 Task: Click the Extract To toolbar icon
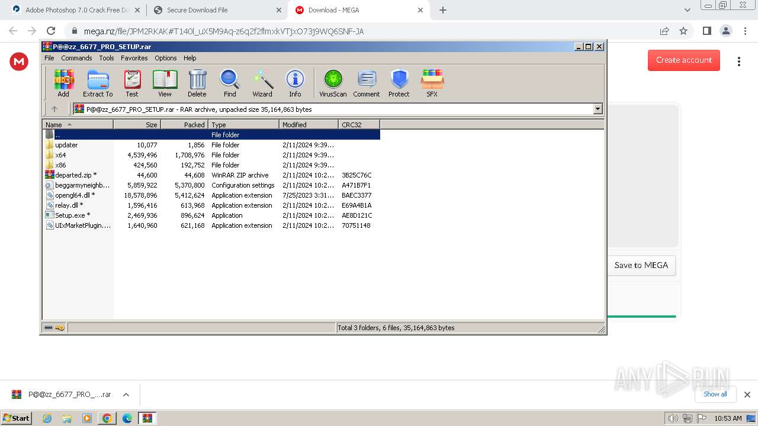coord(98,83)
